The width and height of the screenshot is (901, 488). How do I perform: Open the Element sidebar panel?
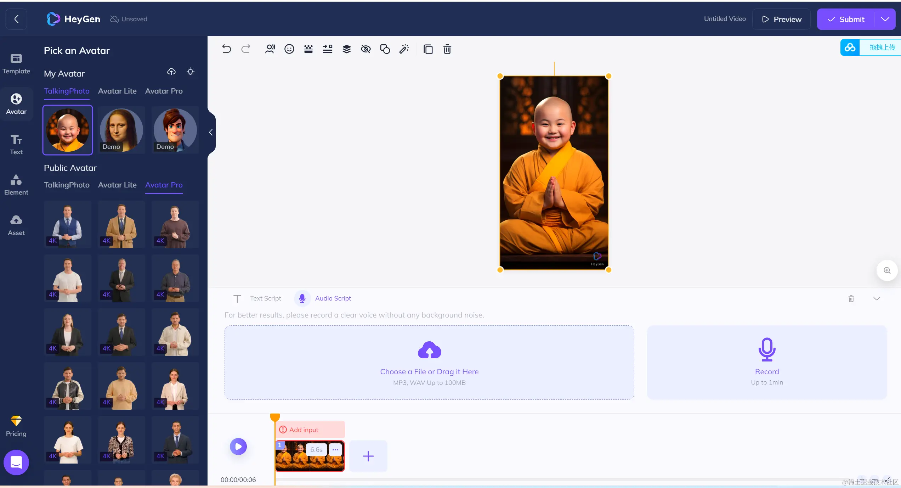pos(16,185)
